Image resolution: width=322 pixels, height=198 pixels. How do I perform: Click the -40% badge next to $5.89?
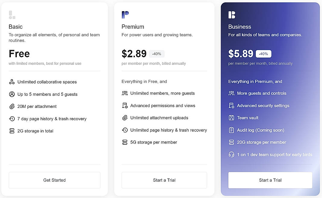[263, 54]
